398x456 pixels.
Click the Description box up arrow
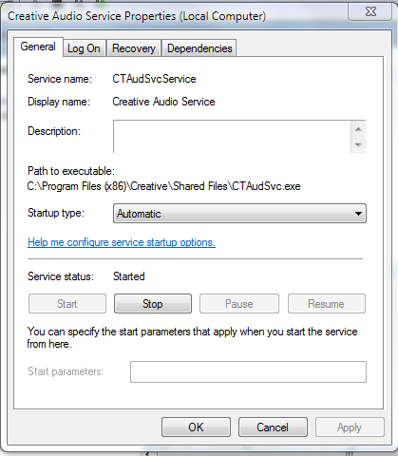tap(358, 129)
